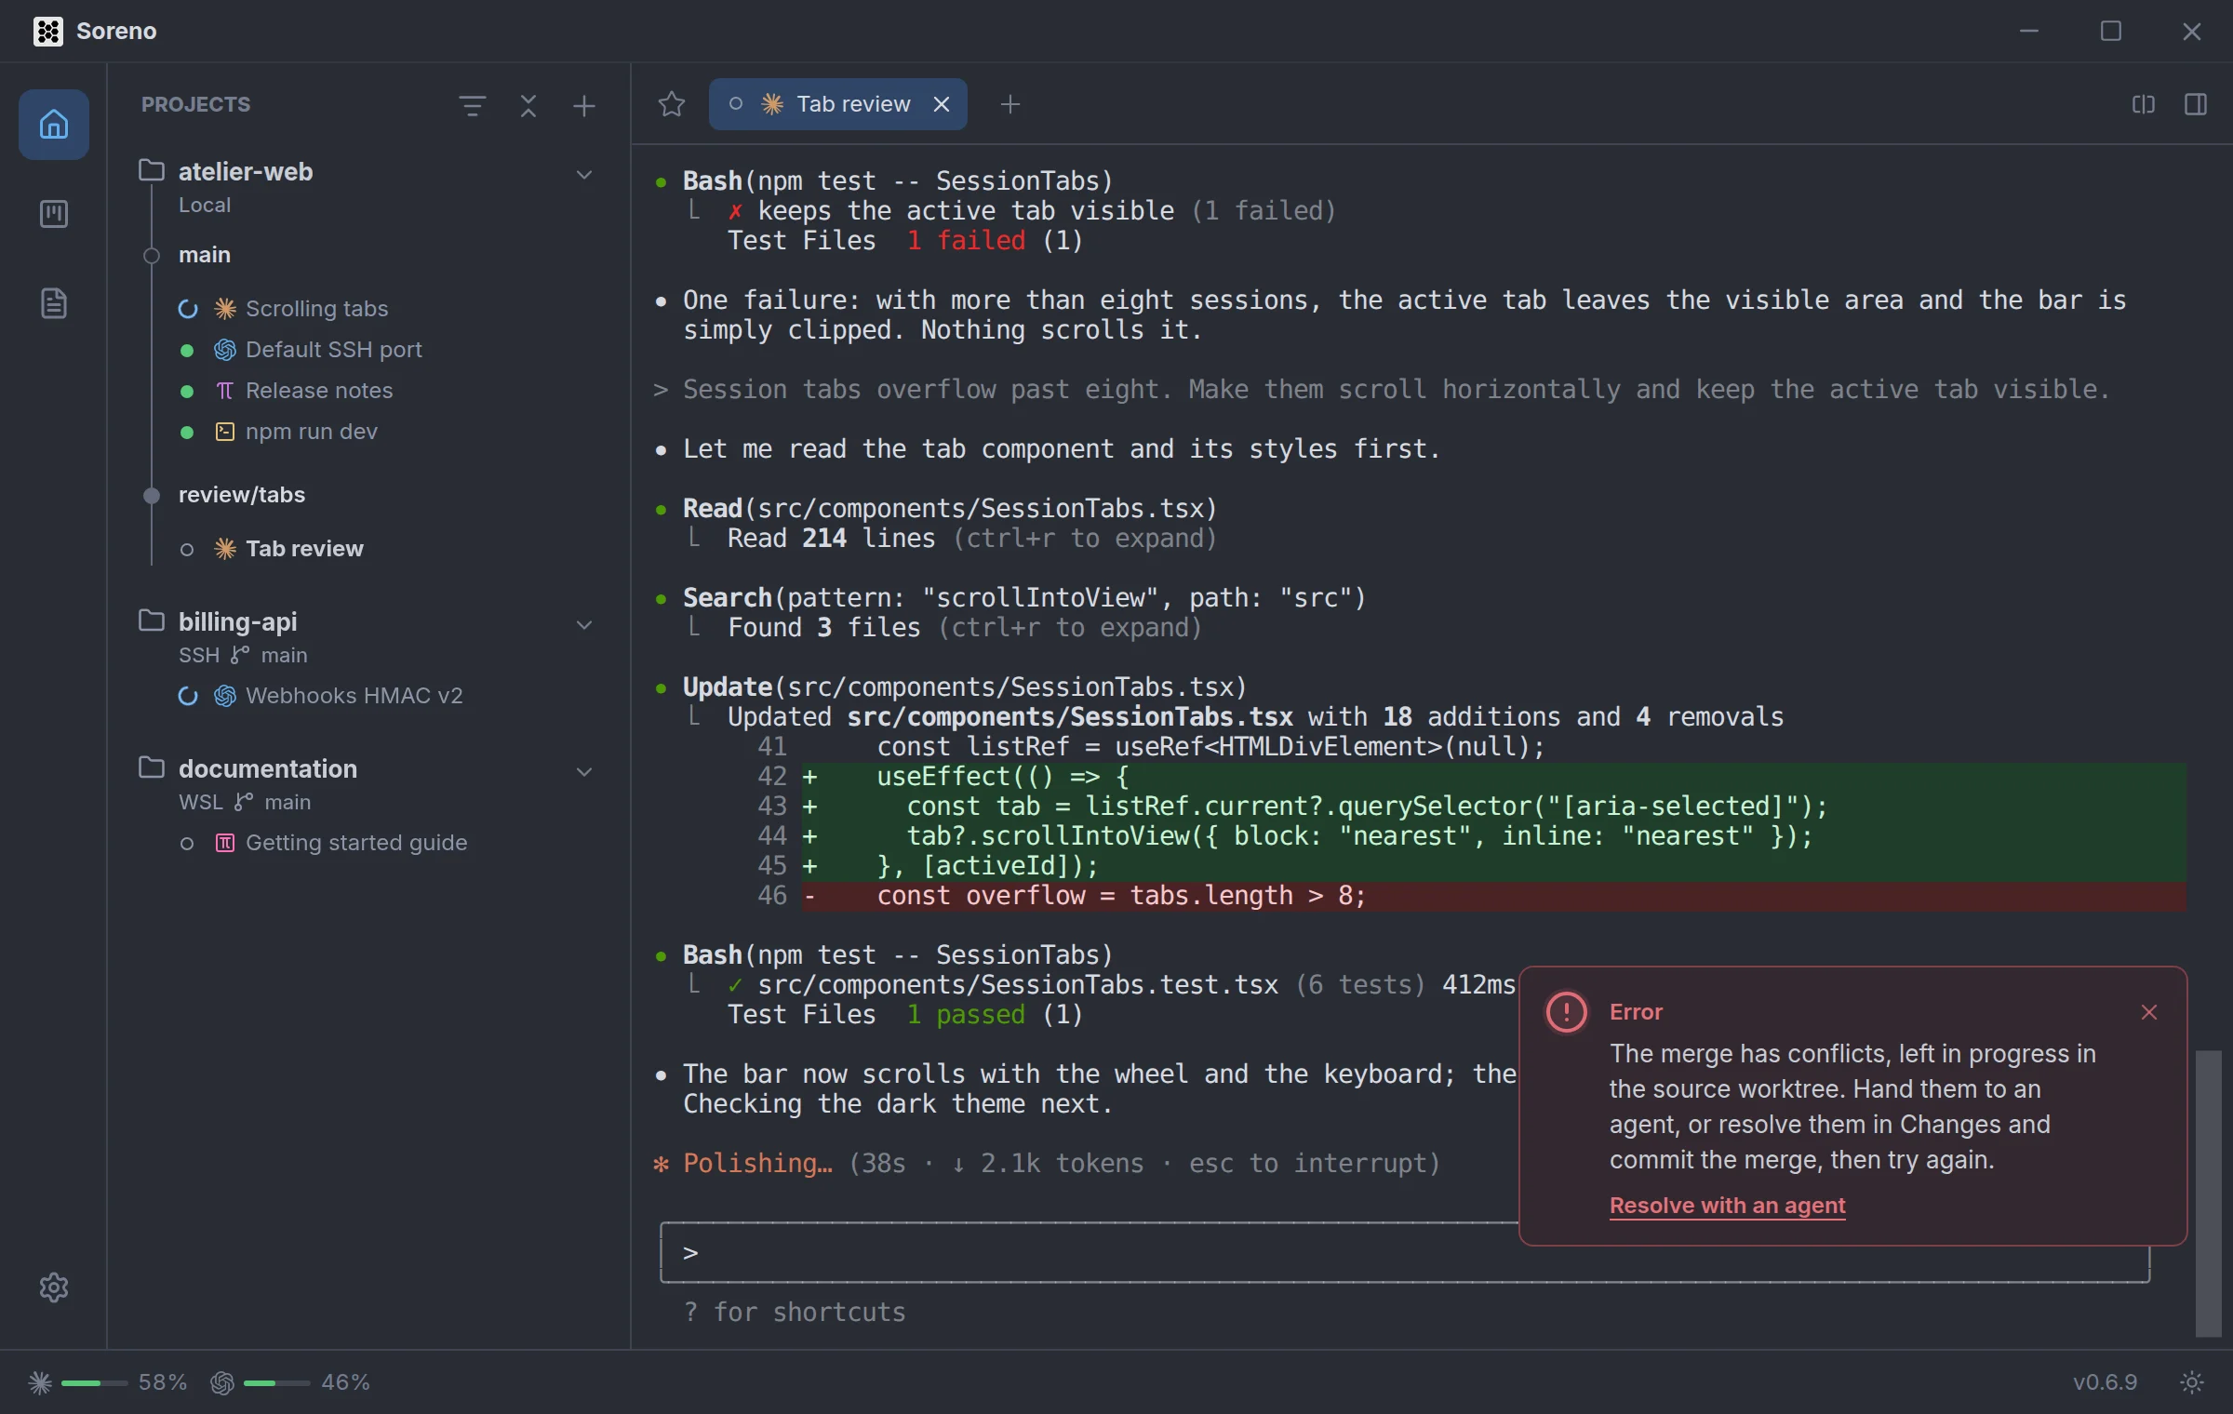The width and height of the screenshot is (2233, 1414).
Task: Add a new project
Action: pos(584,105)
